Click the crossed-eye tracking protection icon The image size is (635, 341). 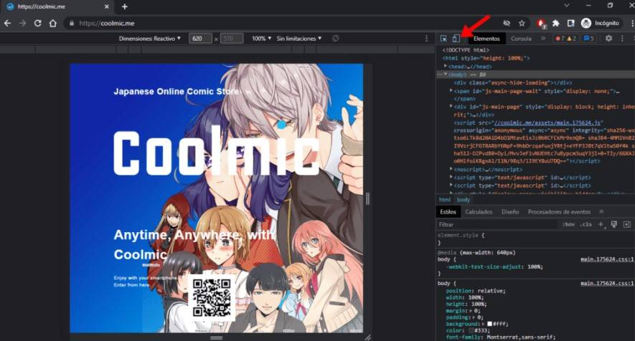coord(507,24)
